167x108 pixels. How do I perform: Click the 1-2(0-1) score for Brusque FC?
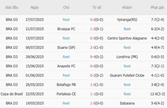click(x=97, y=29)
